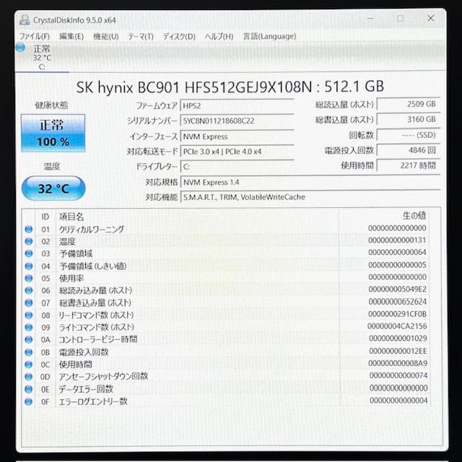The height and width of the screenshot is (462, 462).
Task: Open the 編集(E) menu
Action: pos(71,37)
